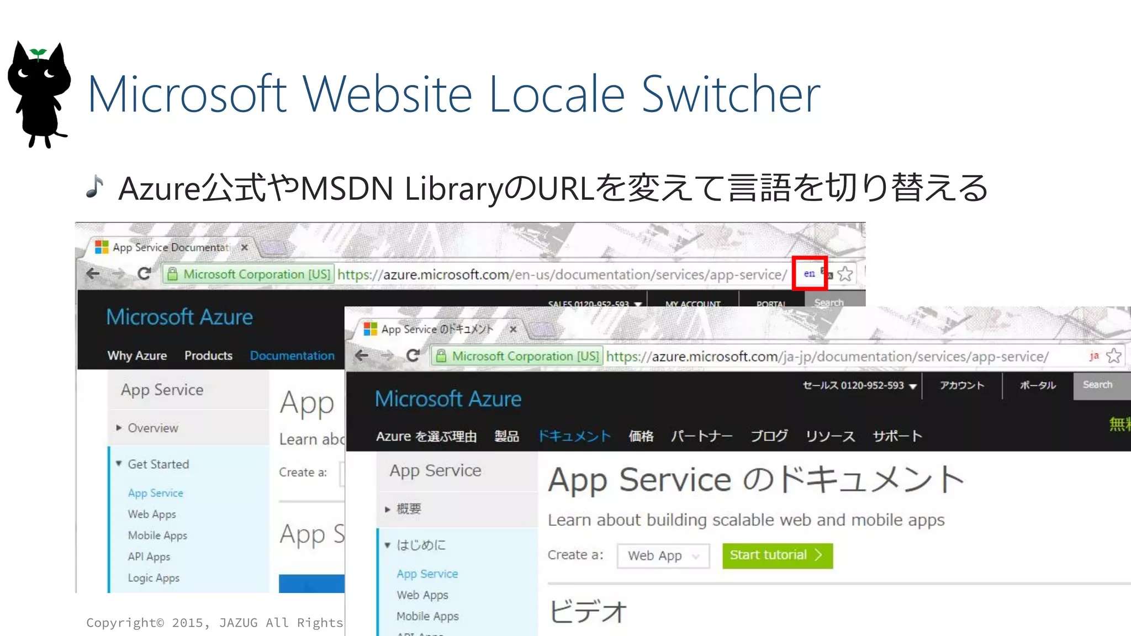This screenshot has width=1131, height=636.
Task: Click the lock icon in English browser address bar
Action: click(173, 274)
